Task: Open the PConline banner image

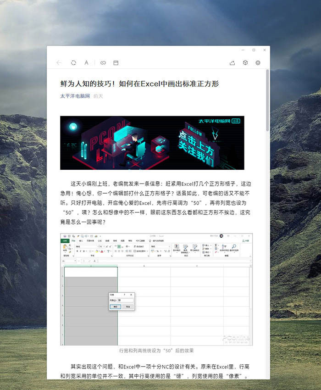Action: 152,143
